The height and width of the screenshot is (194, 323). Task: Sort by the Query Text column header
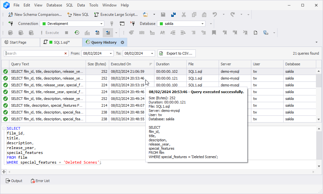click(47, 64)
